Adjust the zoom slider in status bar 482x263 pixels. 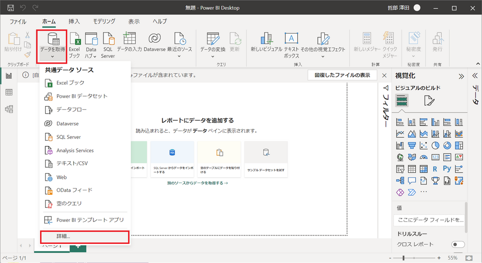tap(403, 258)
